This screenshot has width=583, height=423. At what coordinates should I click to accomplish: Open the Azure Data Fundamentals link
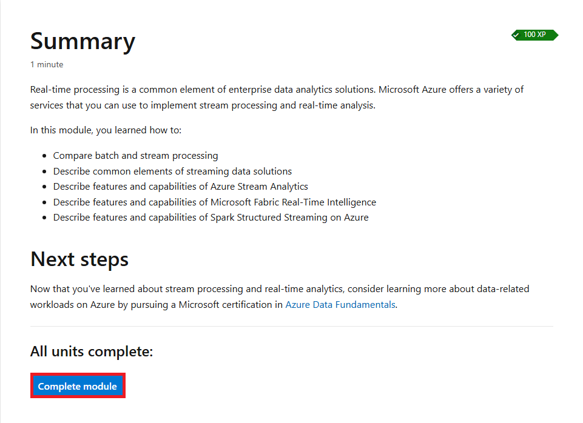pos(340,305)
